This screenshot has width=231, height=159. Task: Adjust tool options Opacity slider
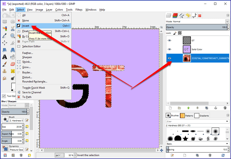coord(14,112)
